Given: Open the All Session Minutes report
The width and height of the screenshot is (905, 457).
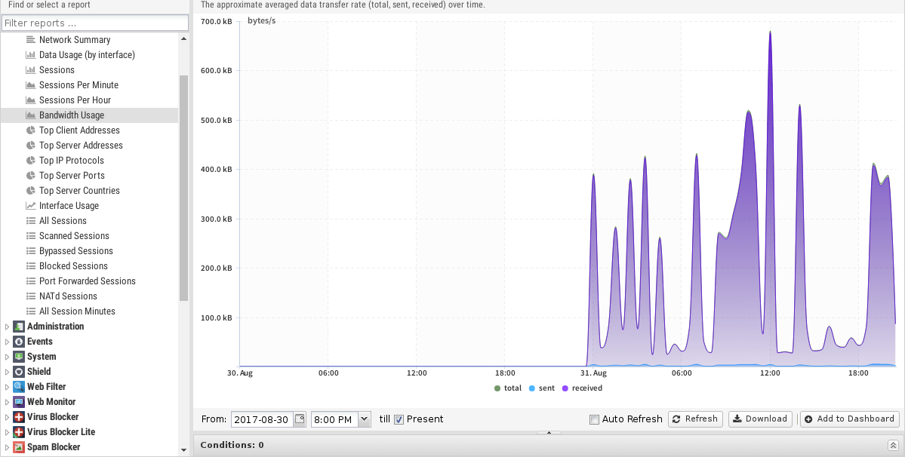Looking at the screenshot, I should [x=90, y=311].
